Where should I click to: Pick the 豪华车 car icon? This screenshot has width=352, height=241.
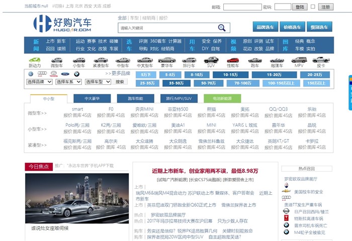click(167, 60)
